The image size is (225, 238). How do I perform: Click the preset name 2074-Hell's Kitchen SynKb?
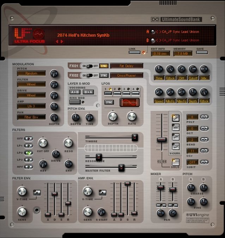[83, 35]
